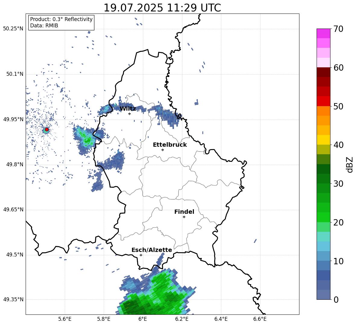This screenshot has height=325, width=357.
Task: Select the Ettelbruck city label
Action: [170, 145]
